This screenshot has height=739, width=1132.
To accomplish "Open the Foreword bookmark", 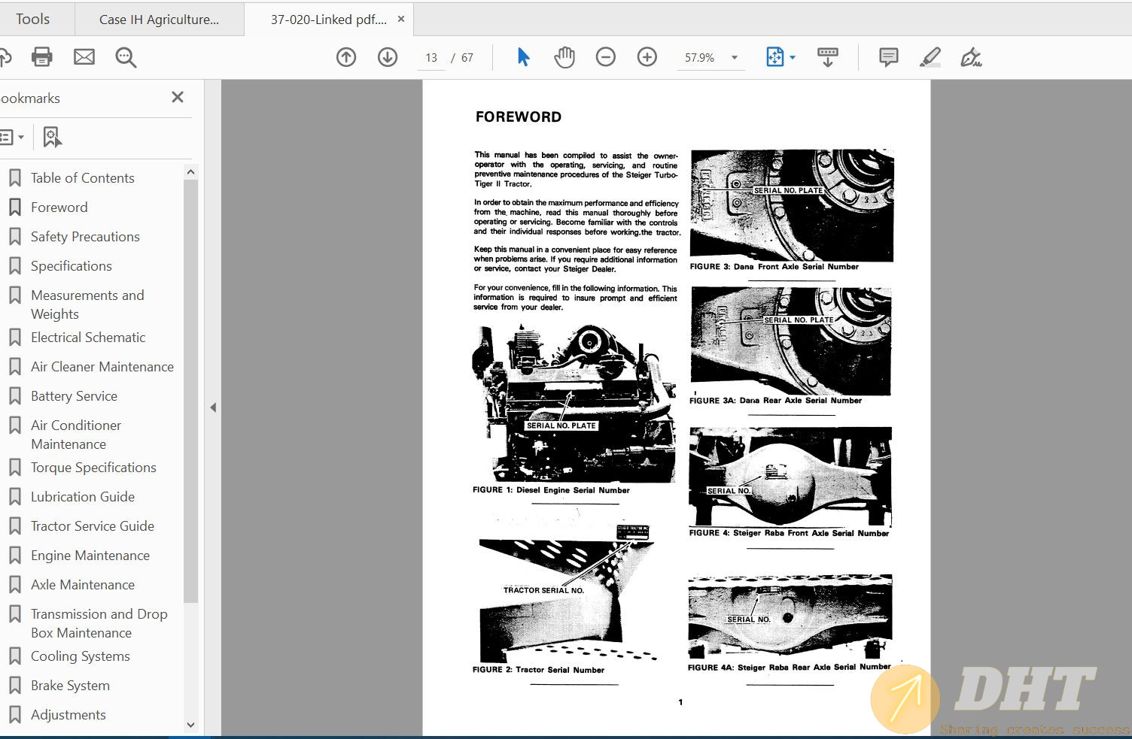I will [59, 207].
